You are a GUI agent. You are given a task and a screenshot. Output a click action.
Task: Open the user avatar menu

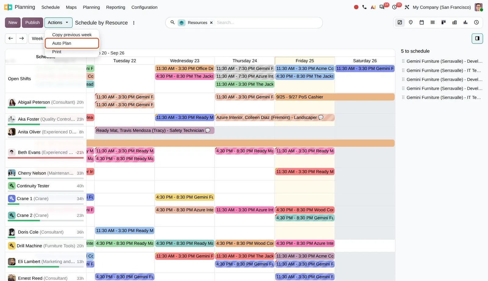(479, 7)
